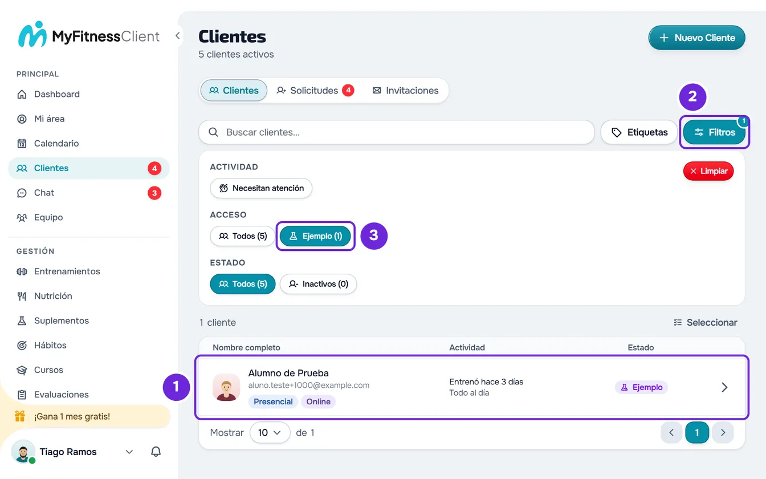Go to next page with right chevron
The width and height of the screenshot is (766, 479).
[723, 433]
